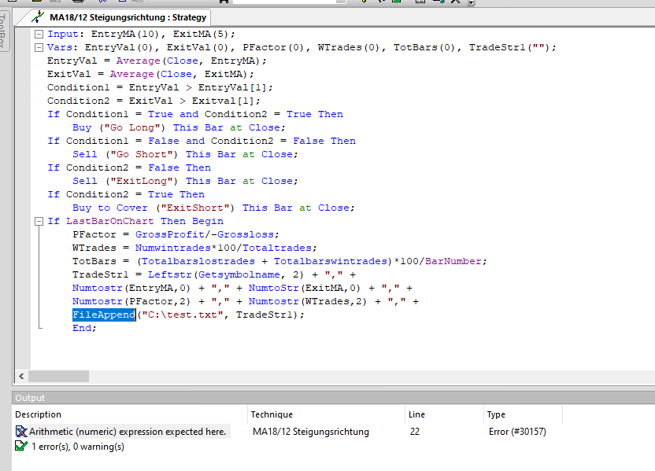Click the highlighted FileAppend keyword
The height and width of the screenshot is (471, 655).
pyautogui.click(x=104, y=315)
